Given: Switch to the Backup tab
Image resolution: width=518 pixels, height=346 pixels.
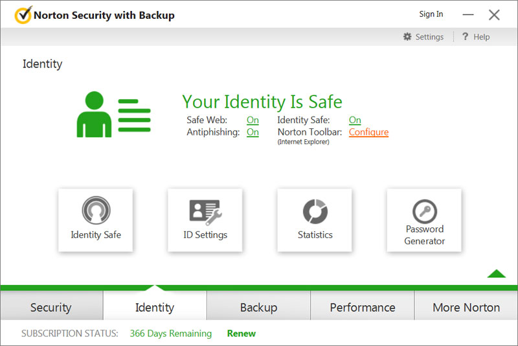Looking at the screenshot, I should (258, 306).
